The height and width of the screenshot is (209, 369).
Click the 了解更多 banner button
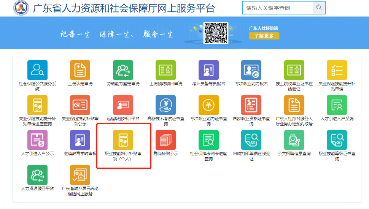tap(264, 36)
